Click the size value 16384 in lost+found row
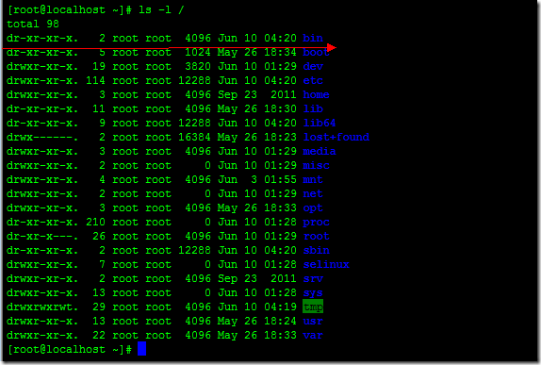This screenshot has height=365, width=541. (x=194, y=137)
